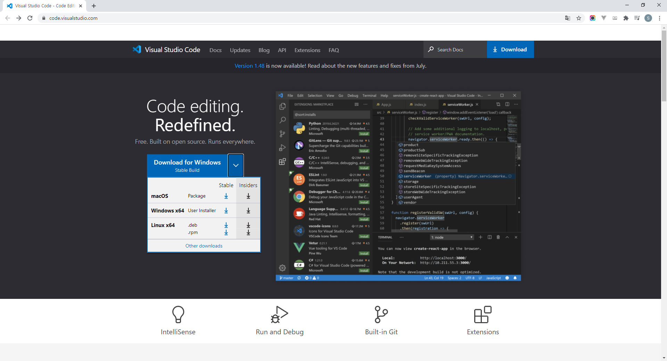This screenshot has height=361, width=667.
Task: Open the Chrome profile avatar
Action: coord(648,18)
